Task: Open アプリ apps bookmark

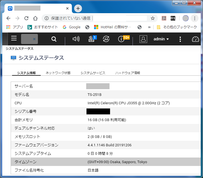Action: coord(15,27)
